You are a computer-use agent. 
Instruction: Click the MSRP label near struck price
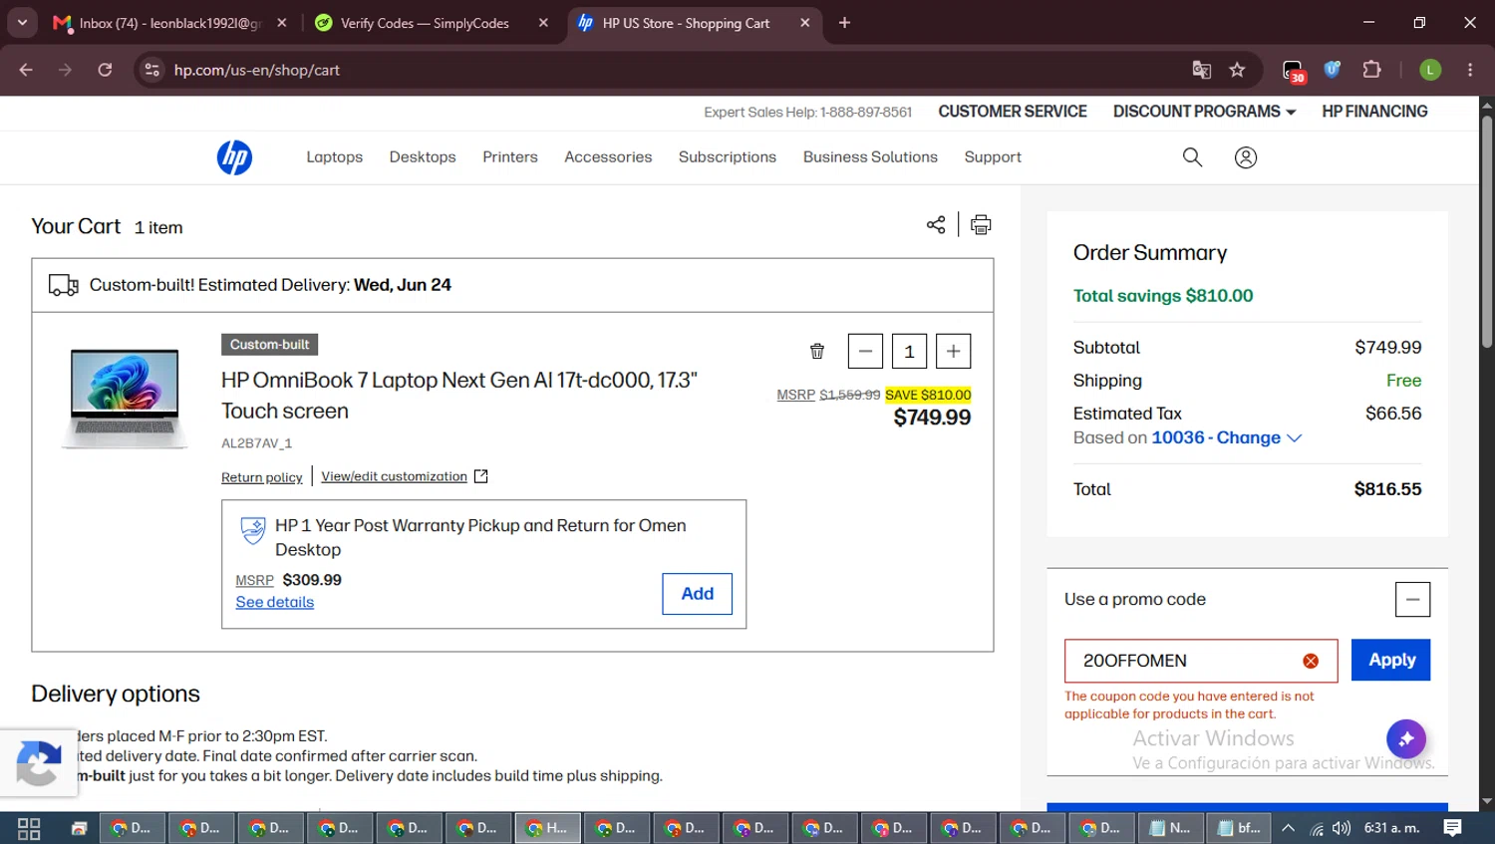(x=796, y=395)
